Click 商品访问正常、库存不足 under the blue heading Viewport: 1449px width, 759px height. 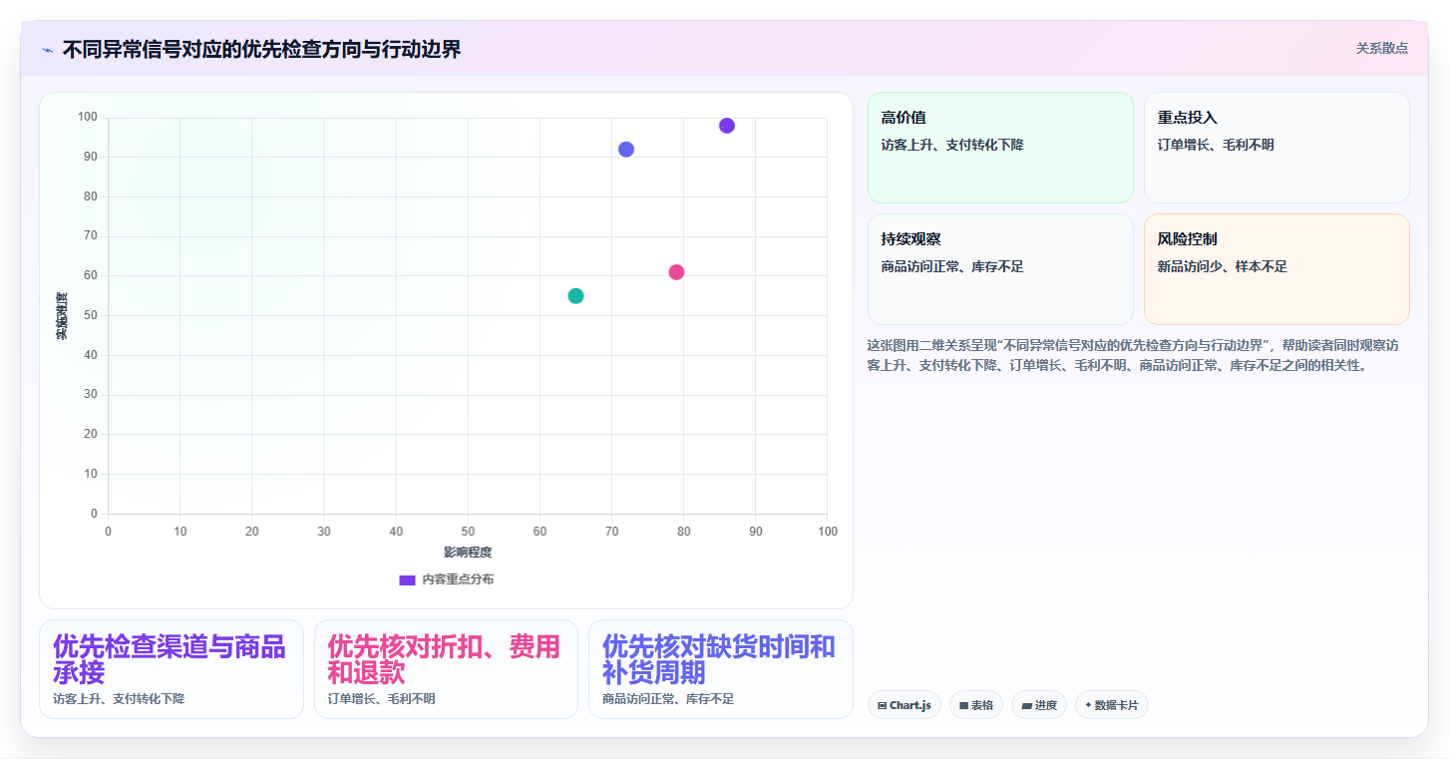pyautogui.click(x=668, y=699)
